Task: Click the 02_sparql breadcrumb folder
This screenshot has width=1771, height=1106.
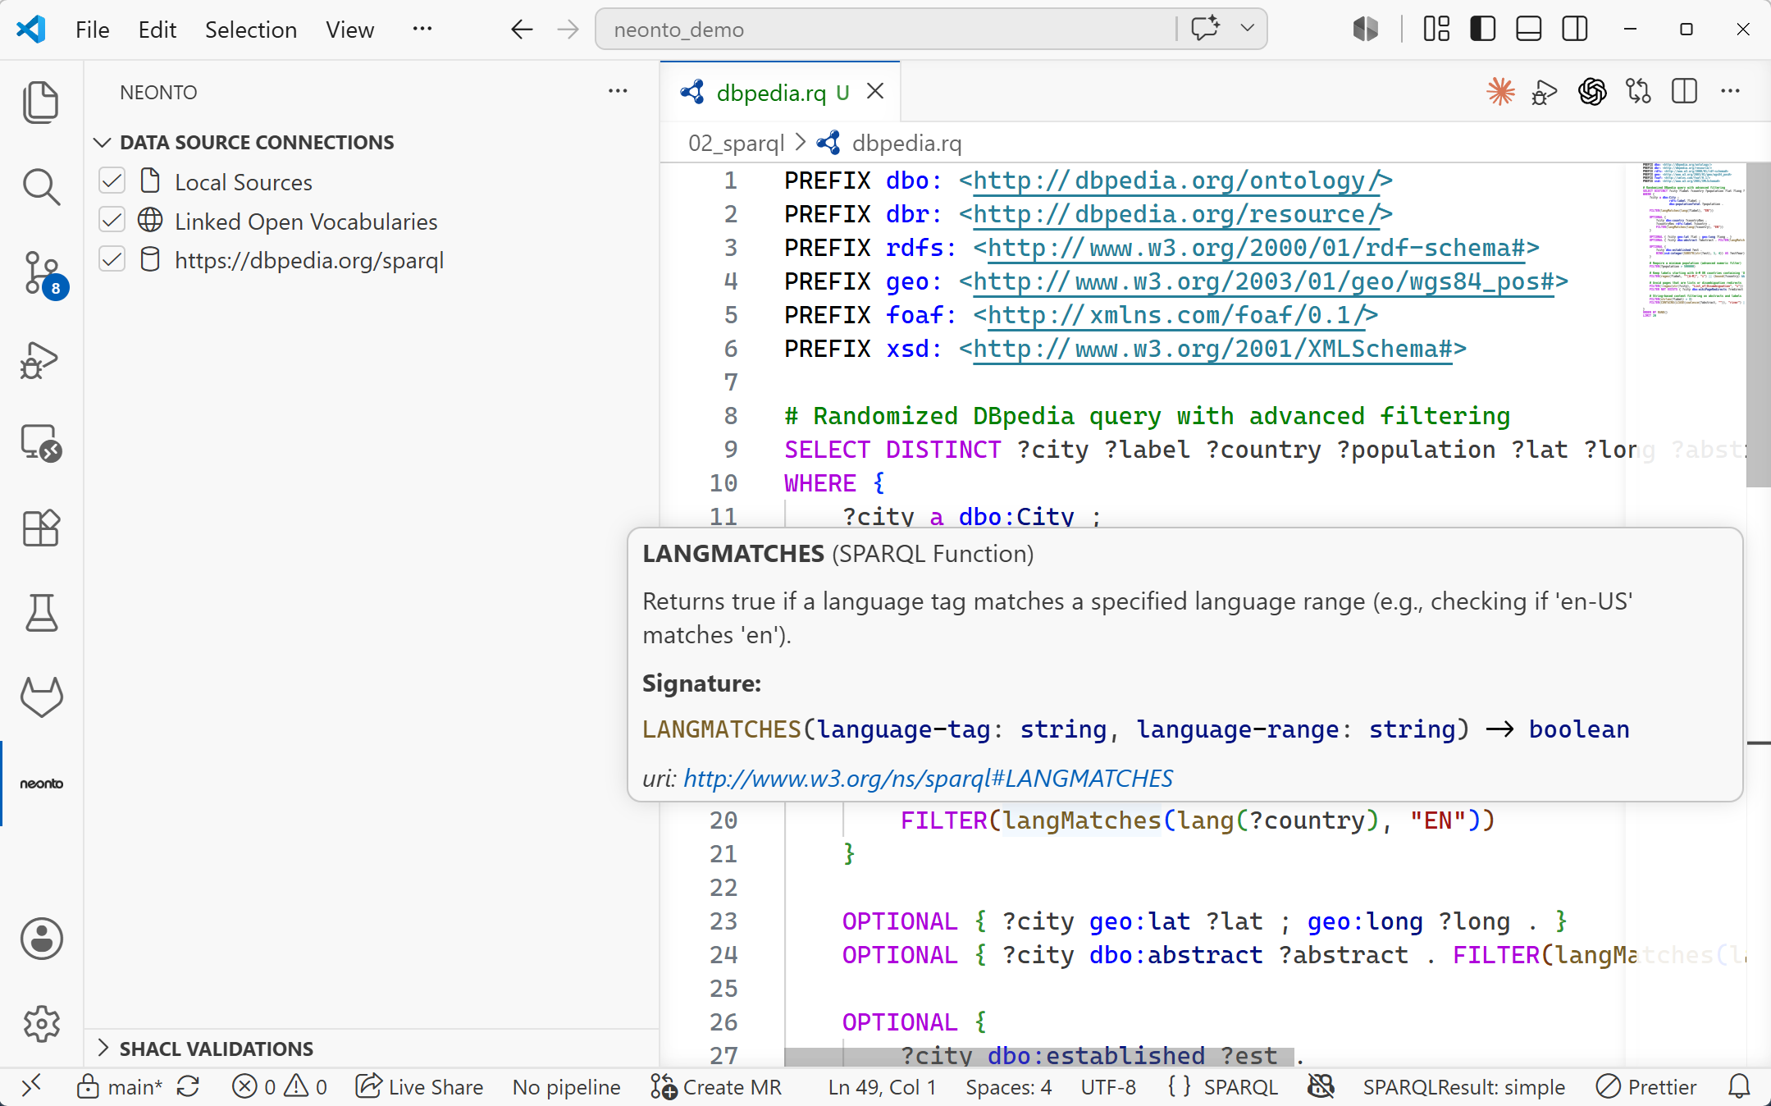Action: [736, 143]
